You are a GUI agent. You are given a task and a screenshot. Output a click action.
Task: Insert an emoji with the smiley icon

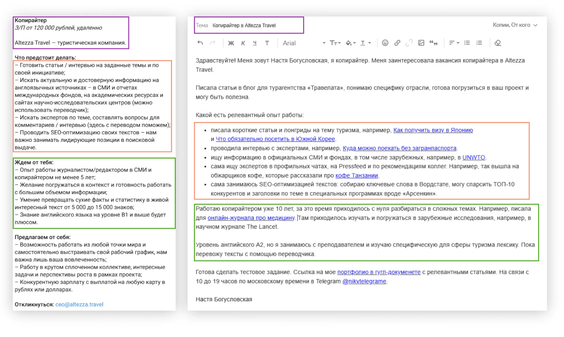click(385, 43)
